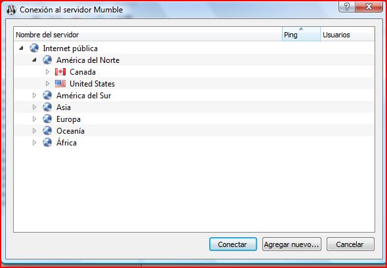Click the globe icon beside Internet pública
This screenshot has width=387, height=268.
point(34,48)
